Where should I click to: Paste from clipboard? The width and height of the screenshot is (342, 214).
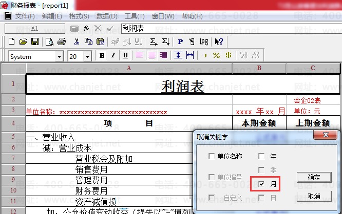pos(100,41)
